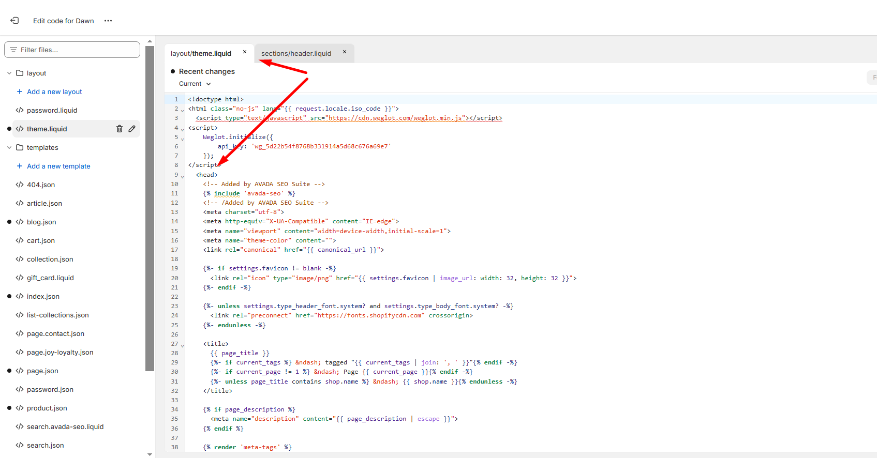Open product.json template file
This screenshot has width=877, height=458.
[47, 408]
